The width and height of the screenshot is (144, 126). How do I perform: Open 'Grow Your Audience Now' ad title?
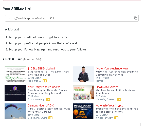click(112, 68)
